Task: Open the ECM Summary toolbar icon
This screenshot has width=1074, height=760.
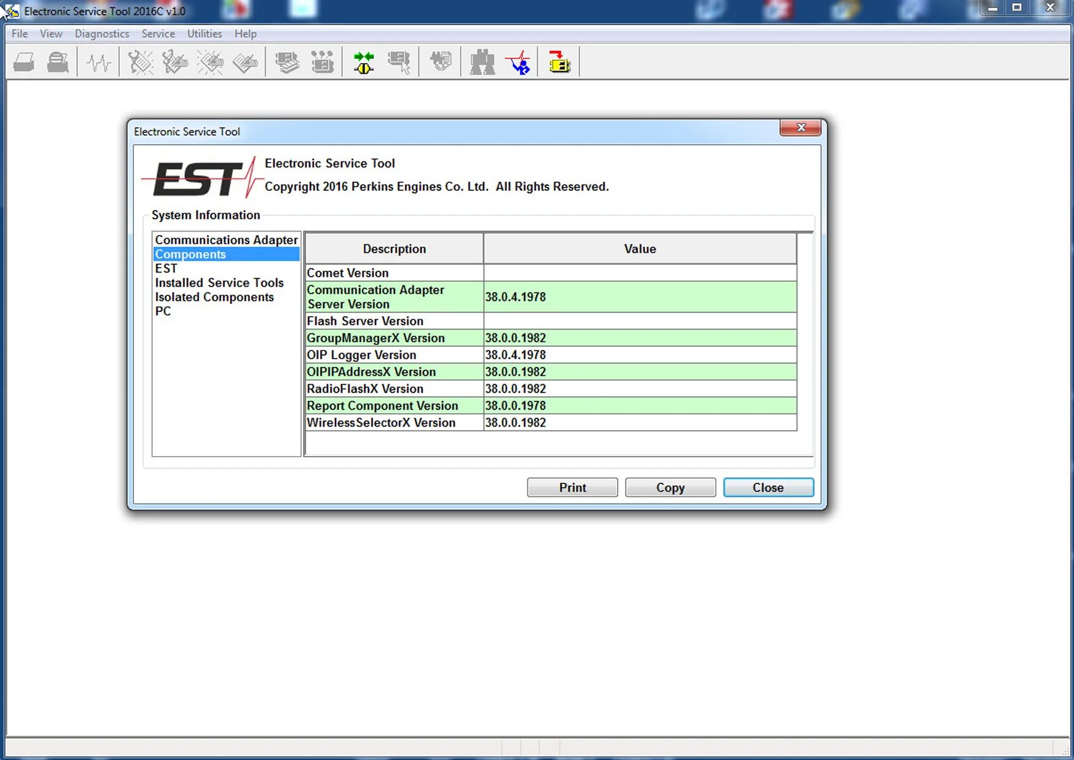Action: click(287, 62)
